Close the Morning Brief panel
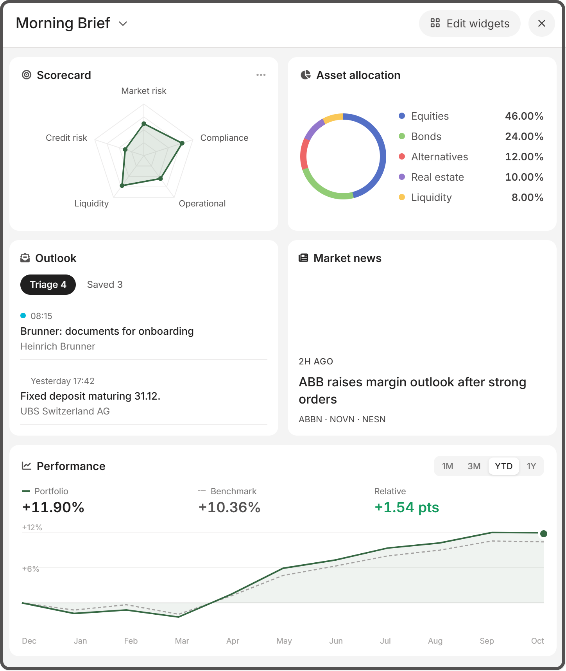Image resolution: width=566 pixels, height=671 pixels. (541, 23)
